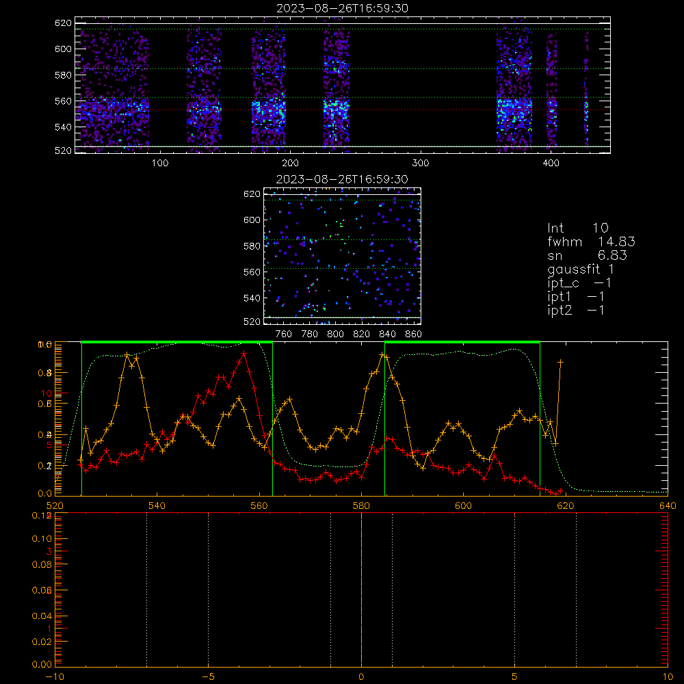Click x-axis label 400 on top spectrogram

pyautogui.click(x=551, y=163)
